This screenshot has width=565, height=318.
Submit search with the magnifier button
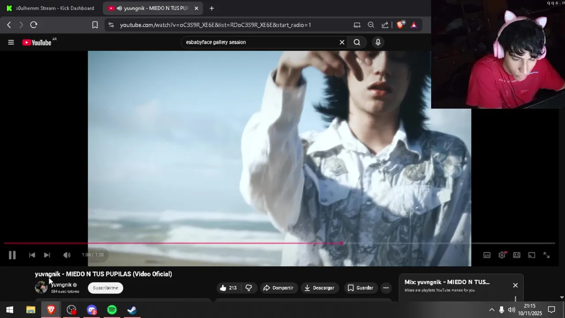tap(357, 42)
